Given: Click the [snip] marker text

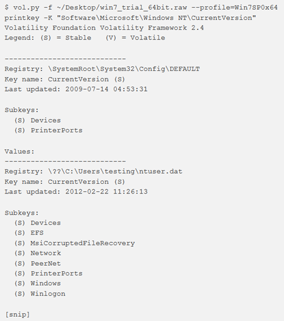Looking at the screenshot, I should (17, 314).
